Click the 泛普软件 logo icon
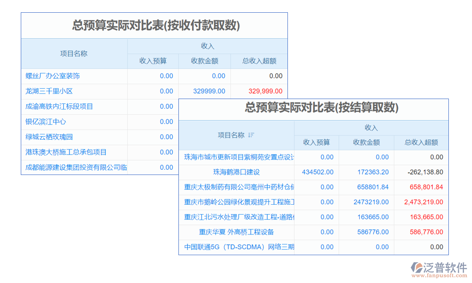 click(x=417, y=268)
